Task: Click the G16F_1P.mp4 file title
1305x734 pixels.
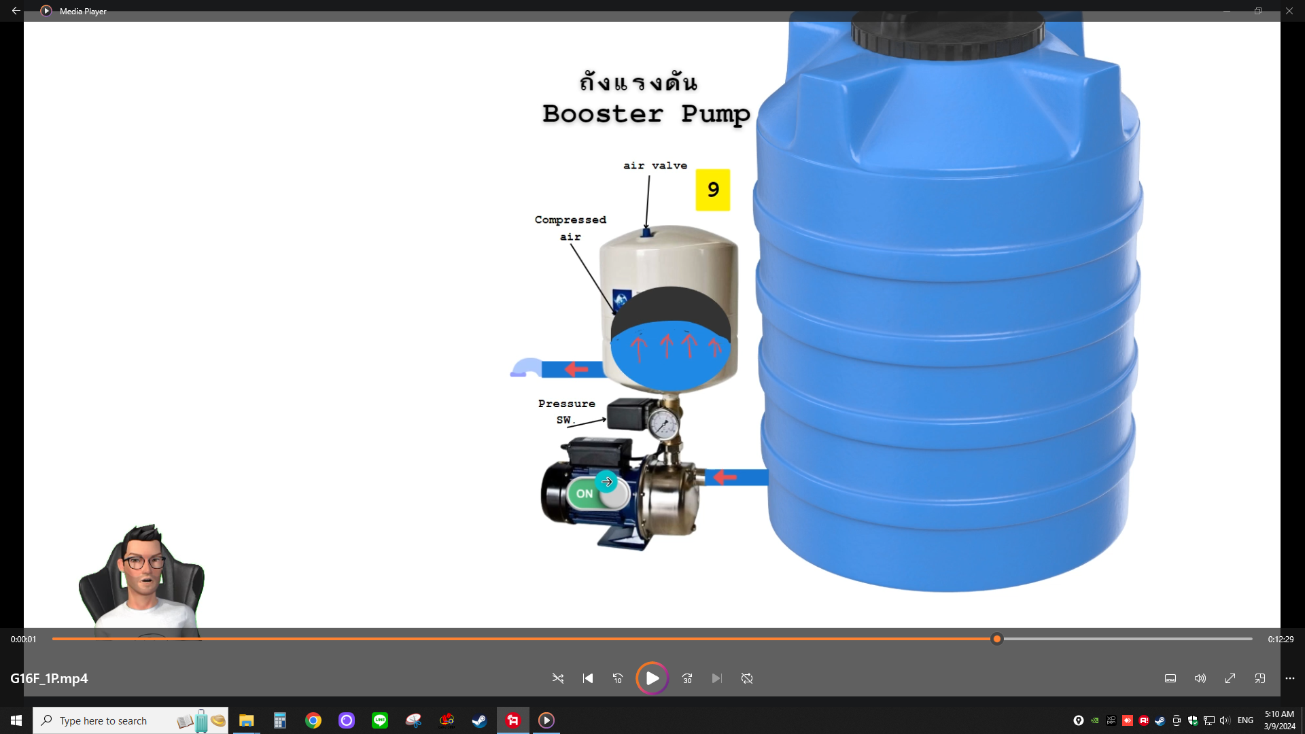Action: [x=49, y=678]
